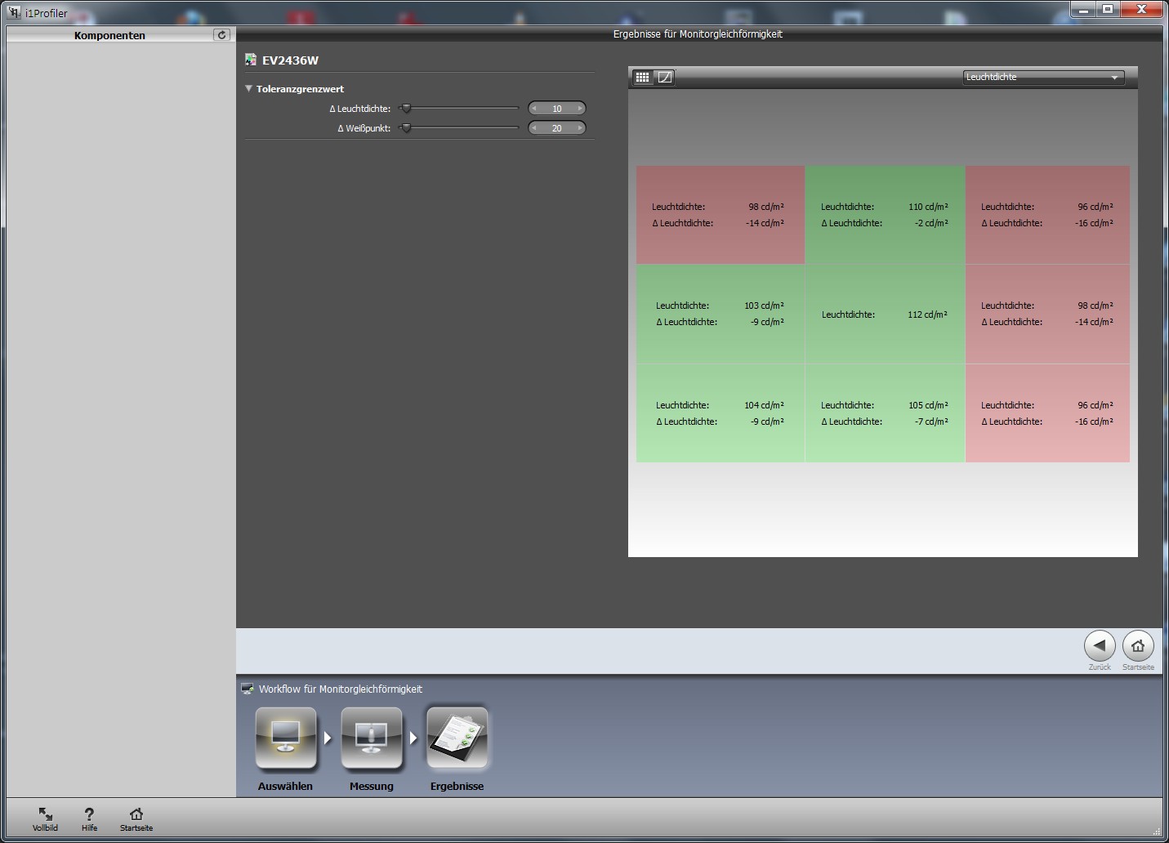The width and height of the screenshot is (1169, 843).
Task: Decrease the Δ Weißpunkt value of 20
Action: (x=534, y=128)
